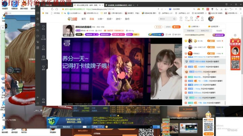Viewport: 243px width, 136px height.
Task: Open the browser home page icon
Action: pyautogui.click(x=57, y=9)
